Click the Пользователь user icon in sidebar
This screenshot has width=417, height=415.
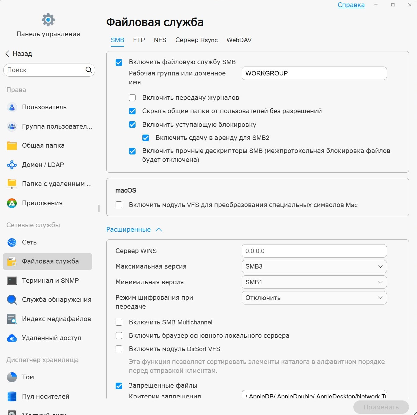coord(12,107)
